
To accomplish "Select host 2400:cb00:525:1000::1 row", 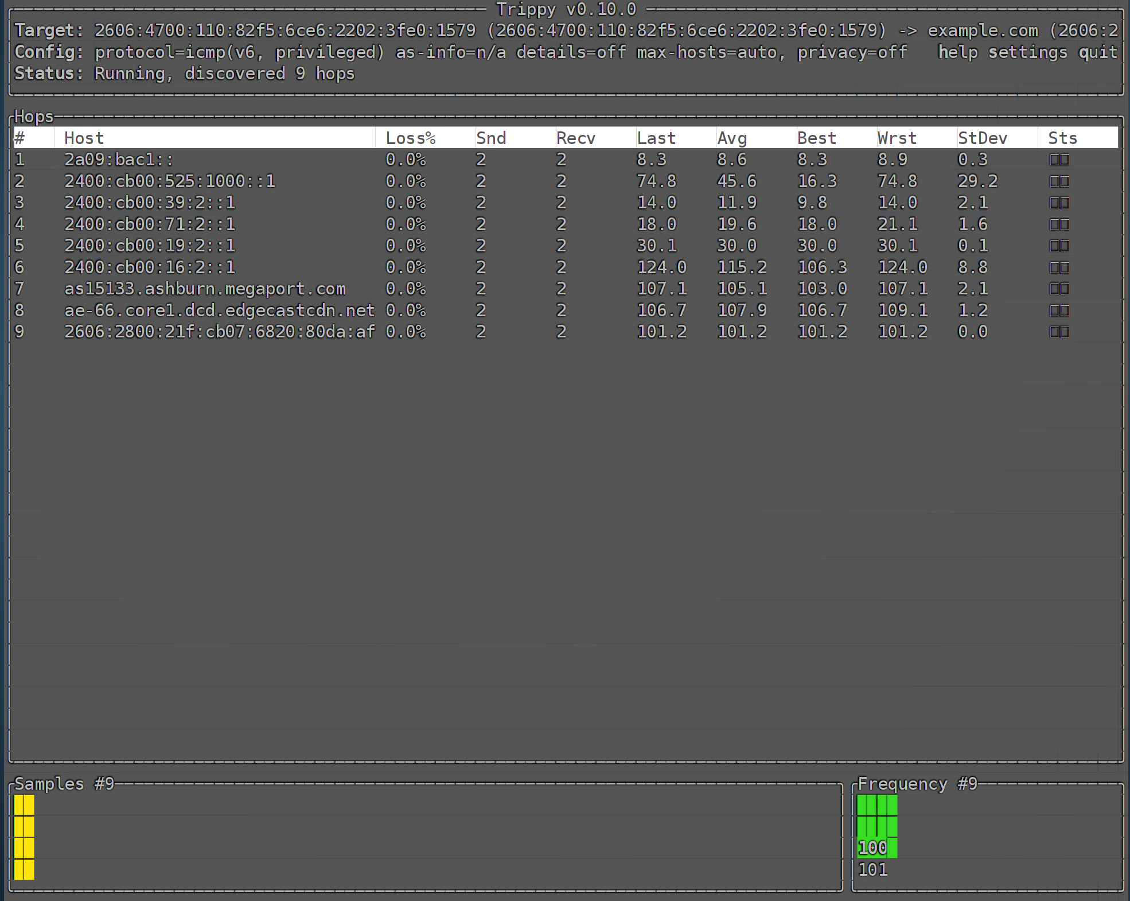I will coord(170,181).
